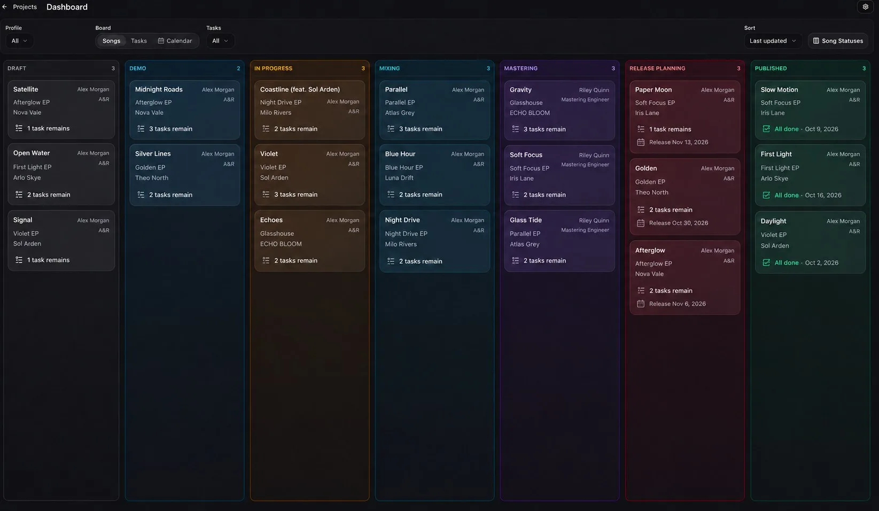879x511 pixels.
Task: Click the columns icon in Song Statuses
Action: point(816,41)
